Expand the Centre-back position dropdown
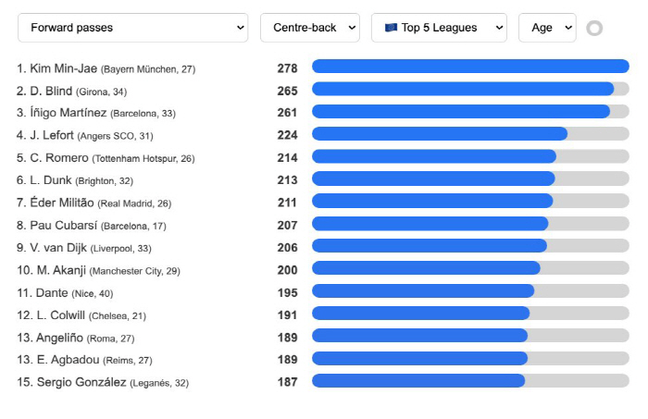The width and height of the screenshot is (648, 419). pos(309,28)
